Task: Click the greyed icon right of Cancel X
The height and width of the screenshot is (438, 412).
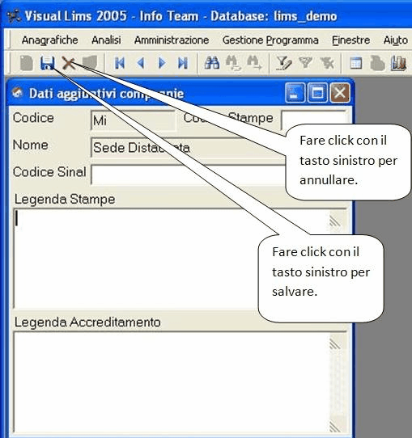Action: 90,63
